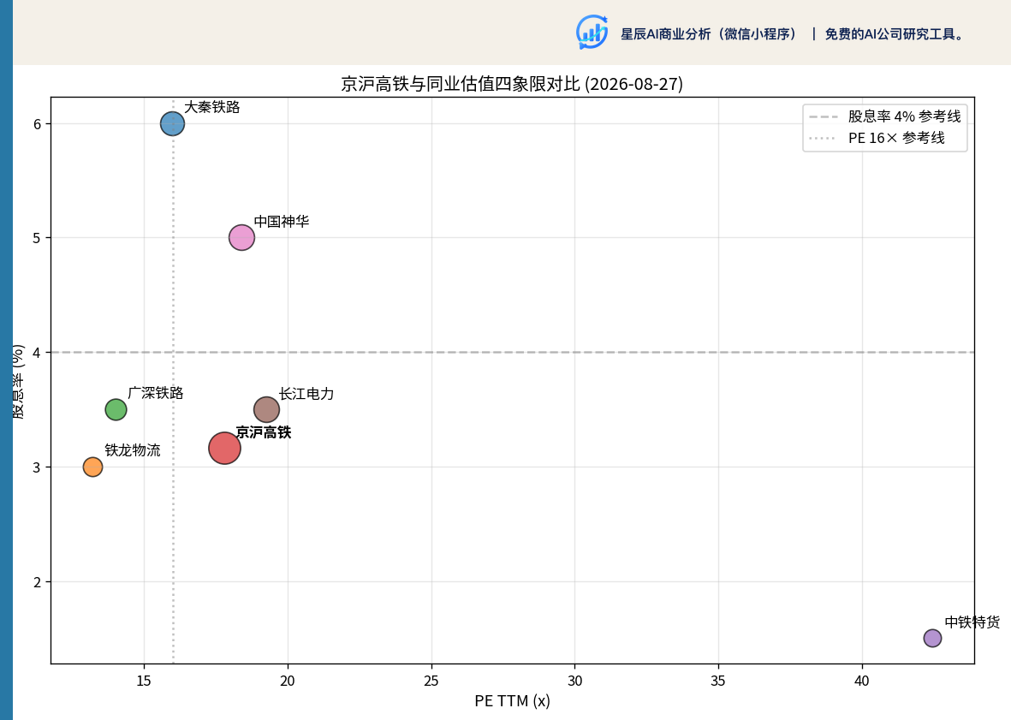The image size is (1011, 720).
Task: Click the x-axis tick label 30
Action: tap(574, 681)
